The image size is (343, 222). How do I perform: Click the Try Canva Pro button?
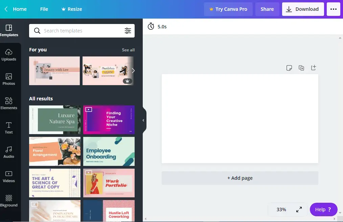pos(228,9)
